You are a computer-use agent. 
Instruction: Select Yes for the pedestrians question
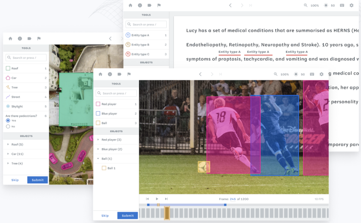[x=8, y=121]
